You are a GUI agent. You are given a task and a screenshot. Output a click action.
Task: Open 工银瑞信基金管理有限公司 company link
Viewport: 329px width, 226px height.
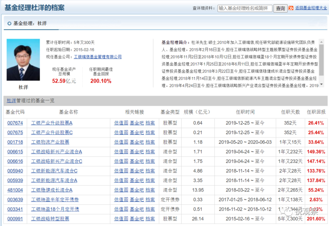[98, 57]
